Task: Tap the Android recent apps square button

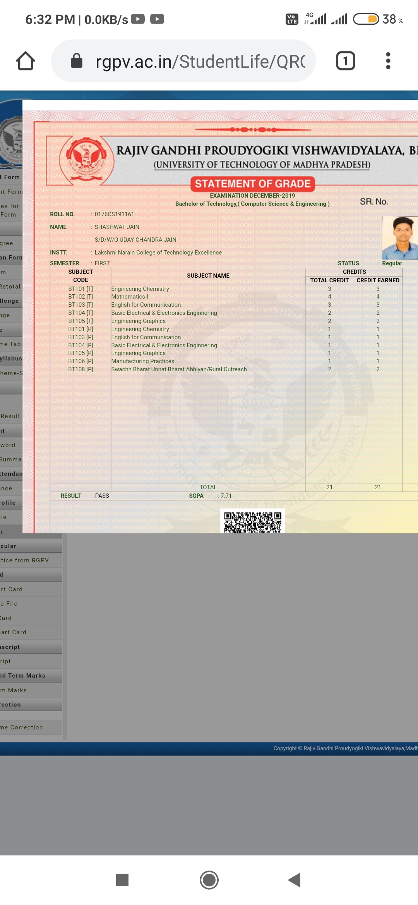Action: click(x=122, y=880)
